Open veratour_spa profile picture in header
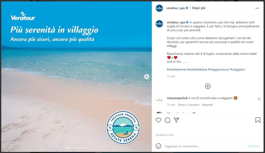The height and width of the screenshot is (153, 265). pos(159,8)
